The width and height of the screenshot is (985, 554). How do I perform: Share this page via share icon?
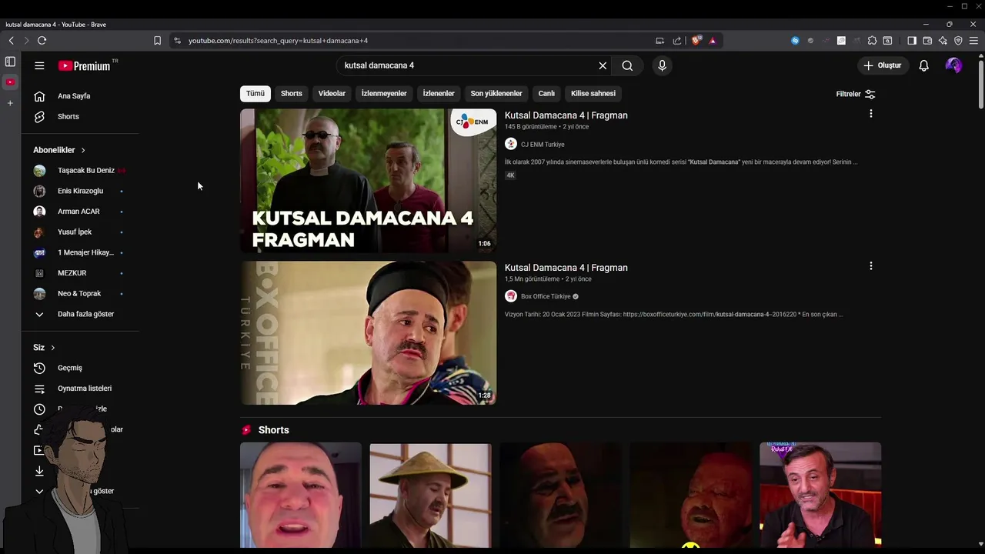(x=677, y=41)
